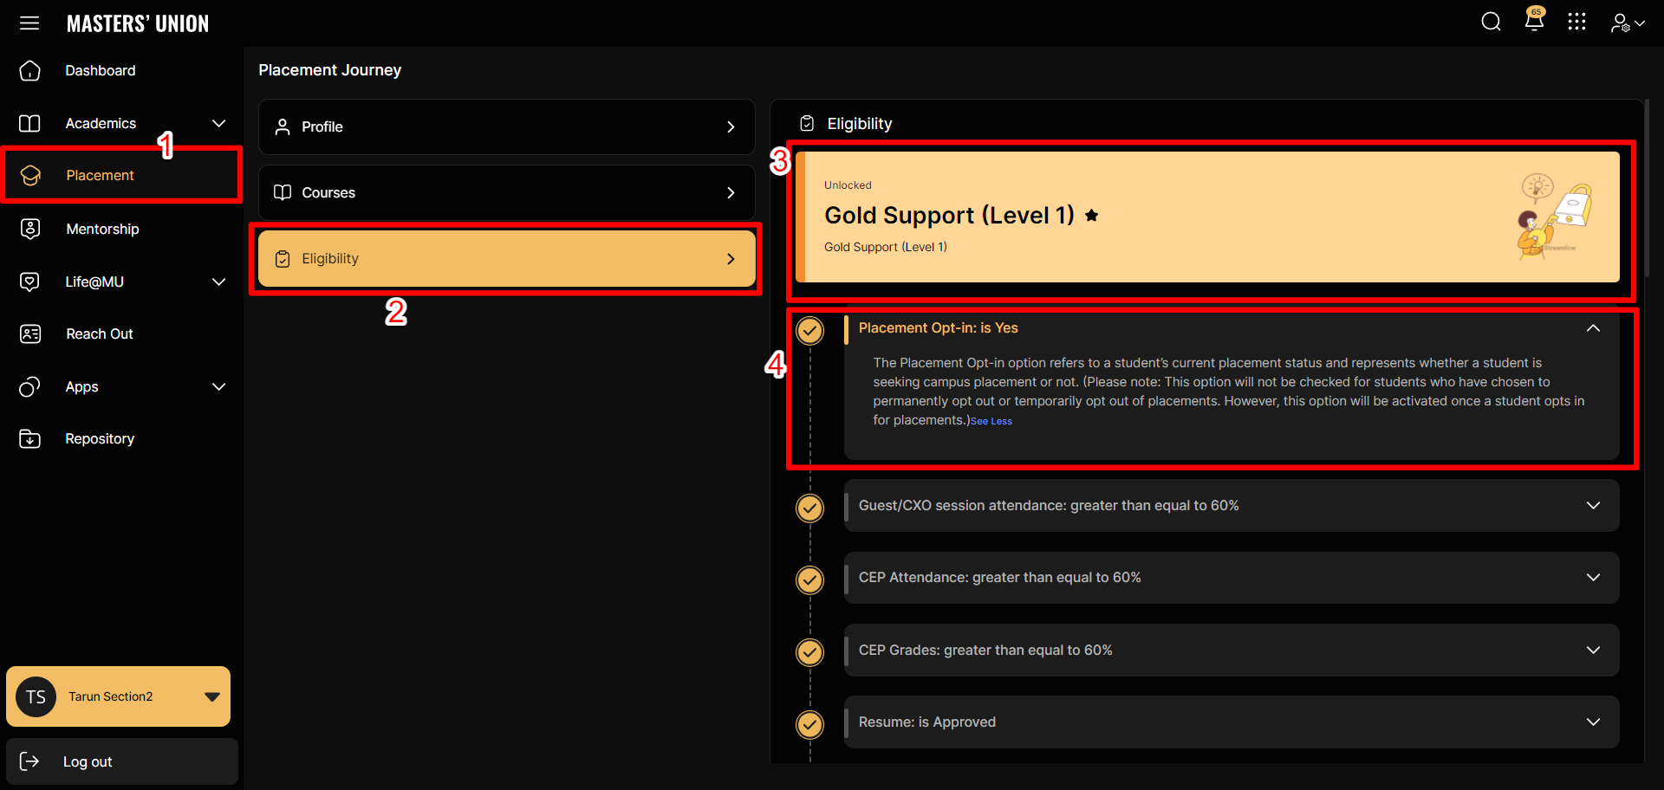
Task: Collapse the Placement Opt-in section
Action: 1592,328
